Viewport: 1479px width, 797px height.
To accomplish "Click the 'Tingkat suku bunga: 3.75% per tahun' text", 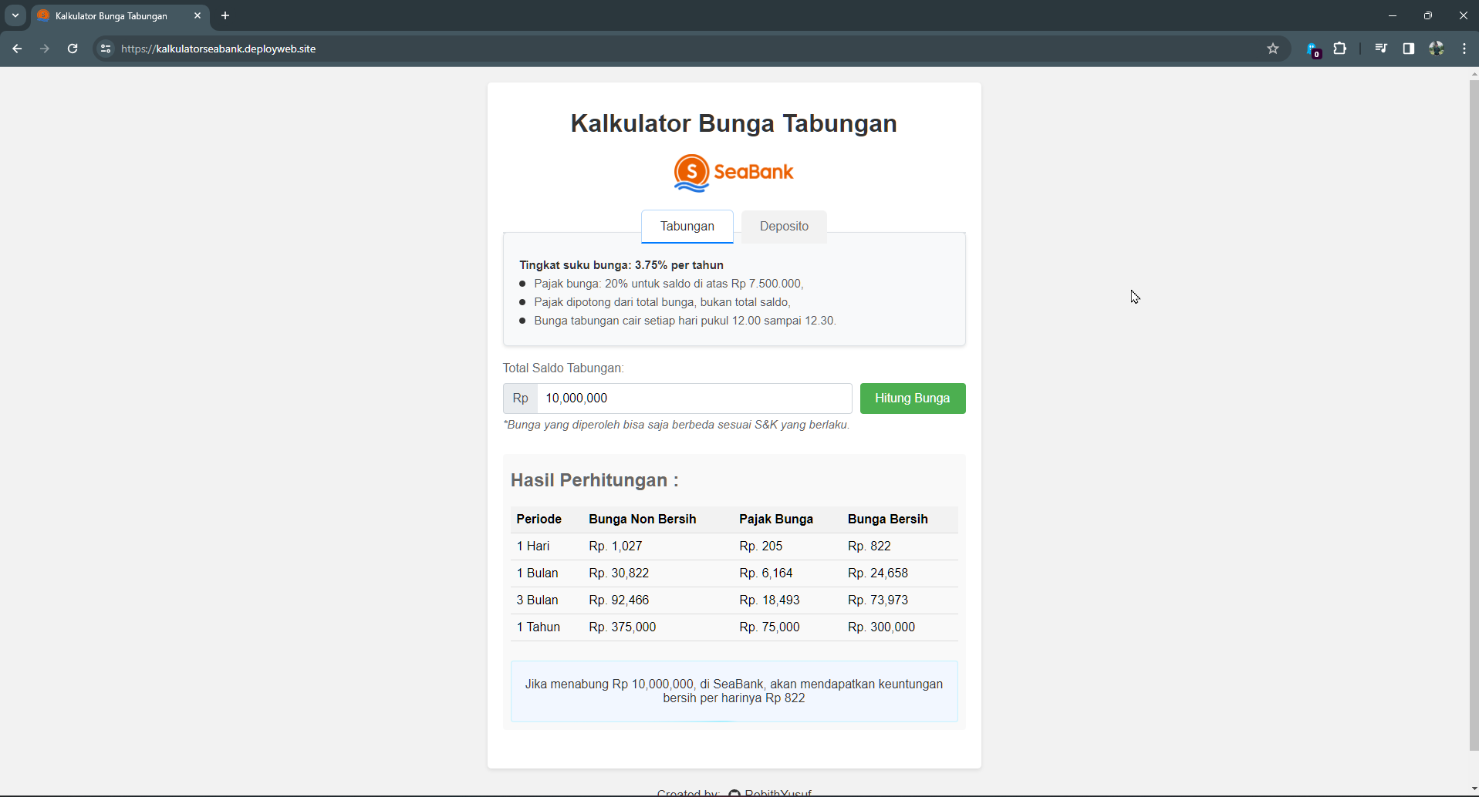I will 621,265.
